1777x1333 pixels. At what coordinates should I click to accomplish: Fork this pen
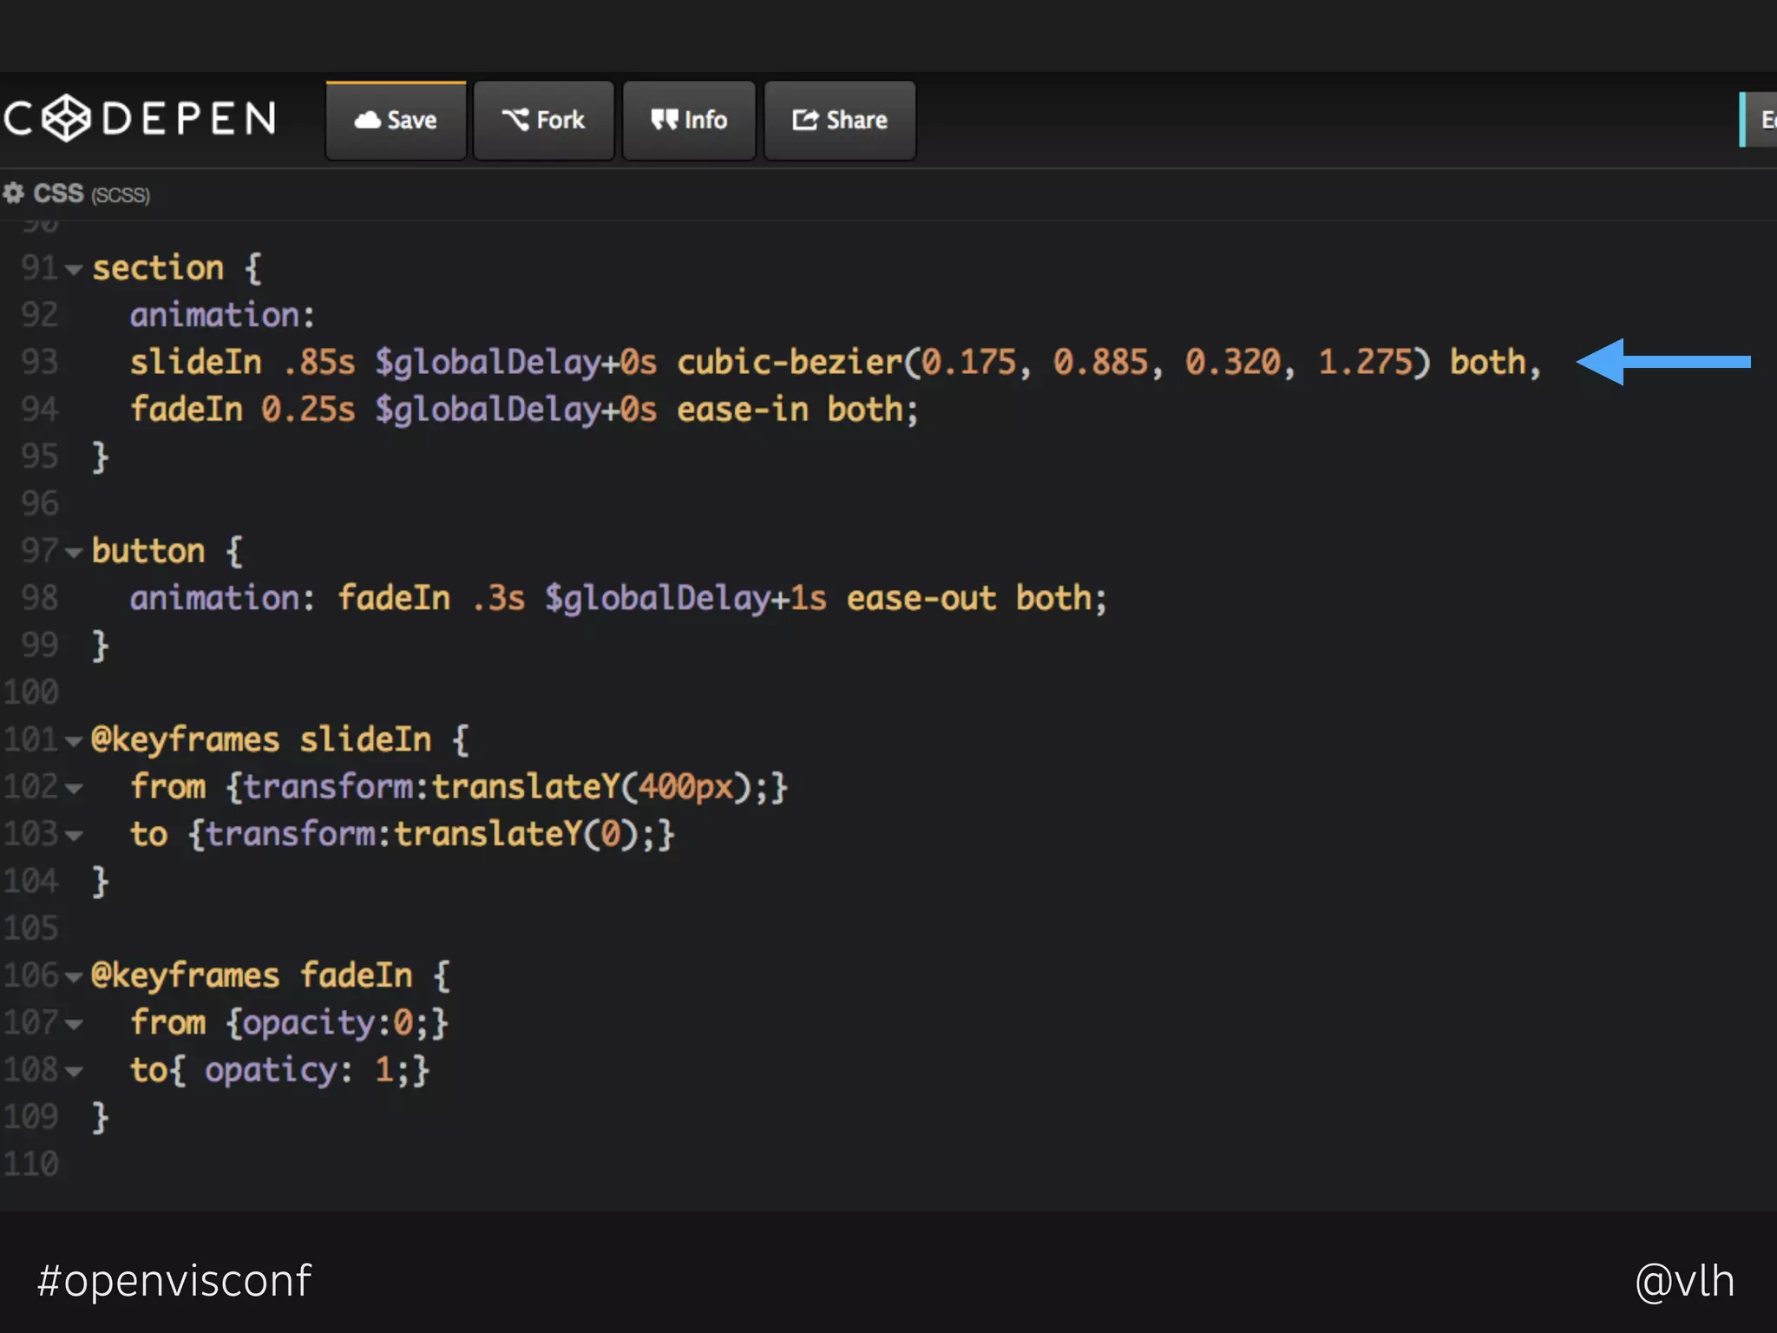coord(544,121)
